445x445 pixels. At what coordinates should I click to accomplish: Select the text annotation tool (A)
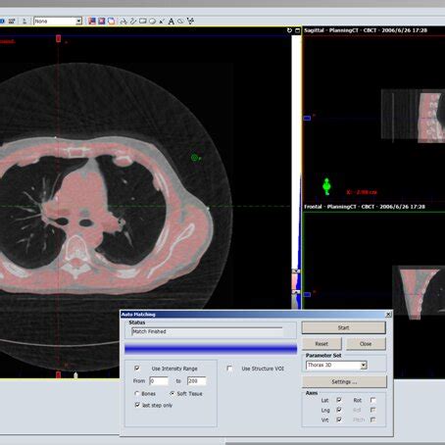[171, 22]
